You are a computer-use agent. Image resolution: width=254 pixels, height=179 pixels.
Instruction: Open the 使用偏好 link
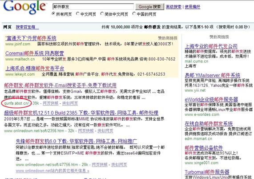(x=192, y=7)
